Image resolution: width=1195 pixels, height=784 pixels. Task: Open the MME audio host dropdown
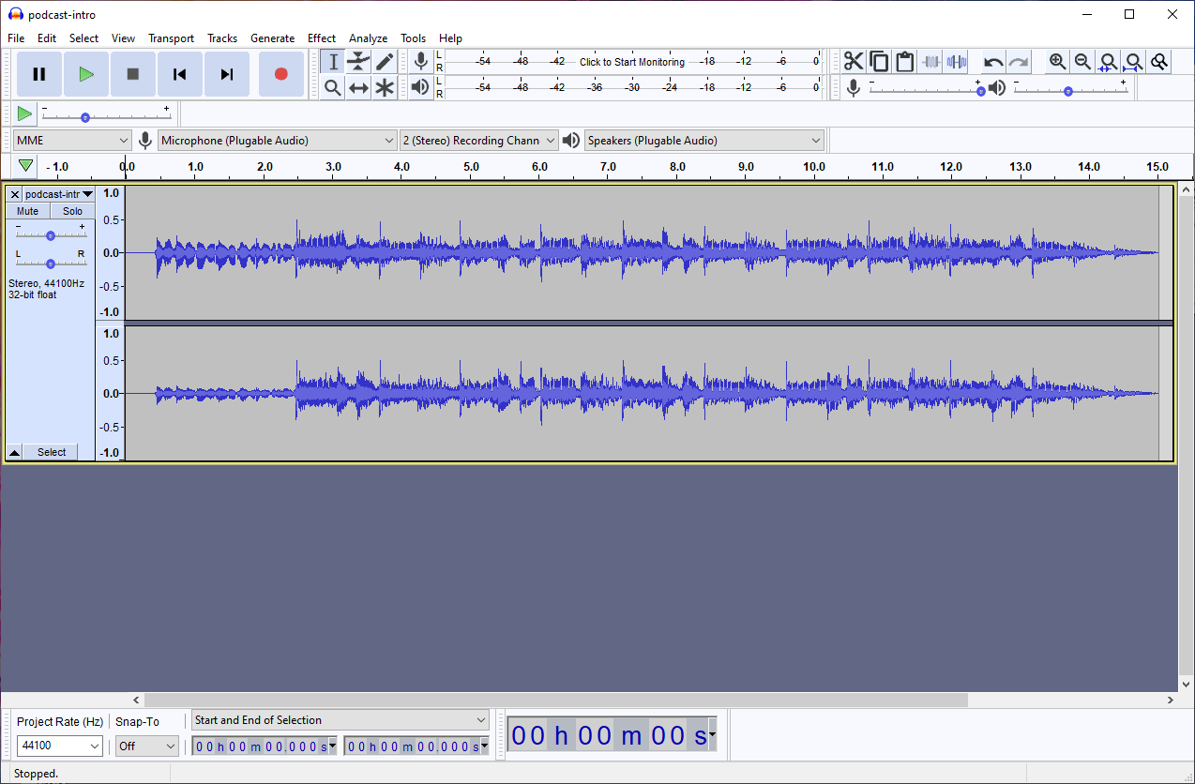tap(72, 141)
